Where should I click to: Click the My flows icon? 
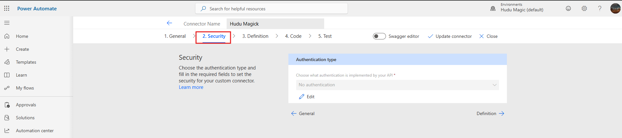click(7, 88)
